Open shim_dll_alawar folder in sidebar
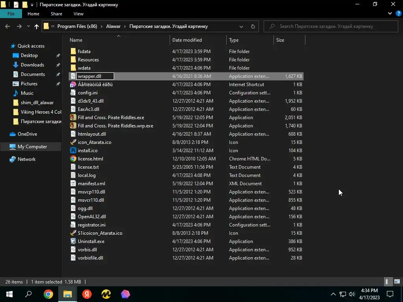403x302 pixels. (x=37, y=103)
